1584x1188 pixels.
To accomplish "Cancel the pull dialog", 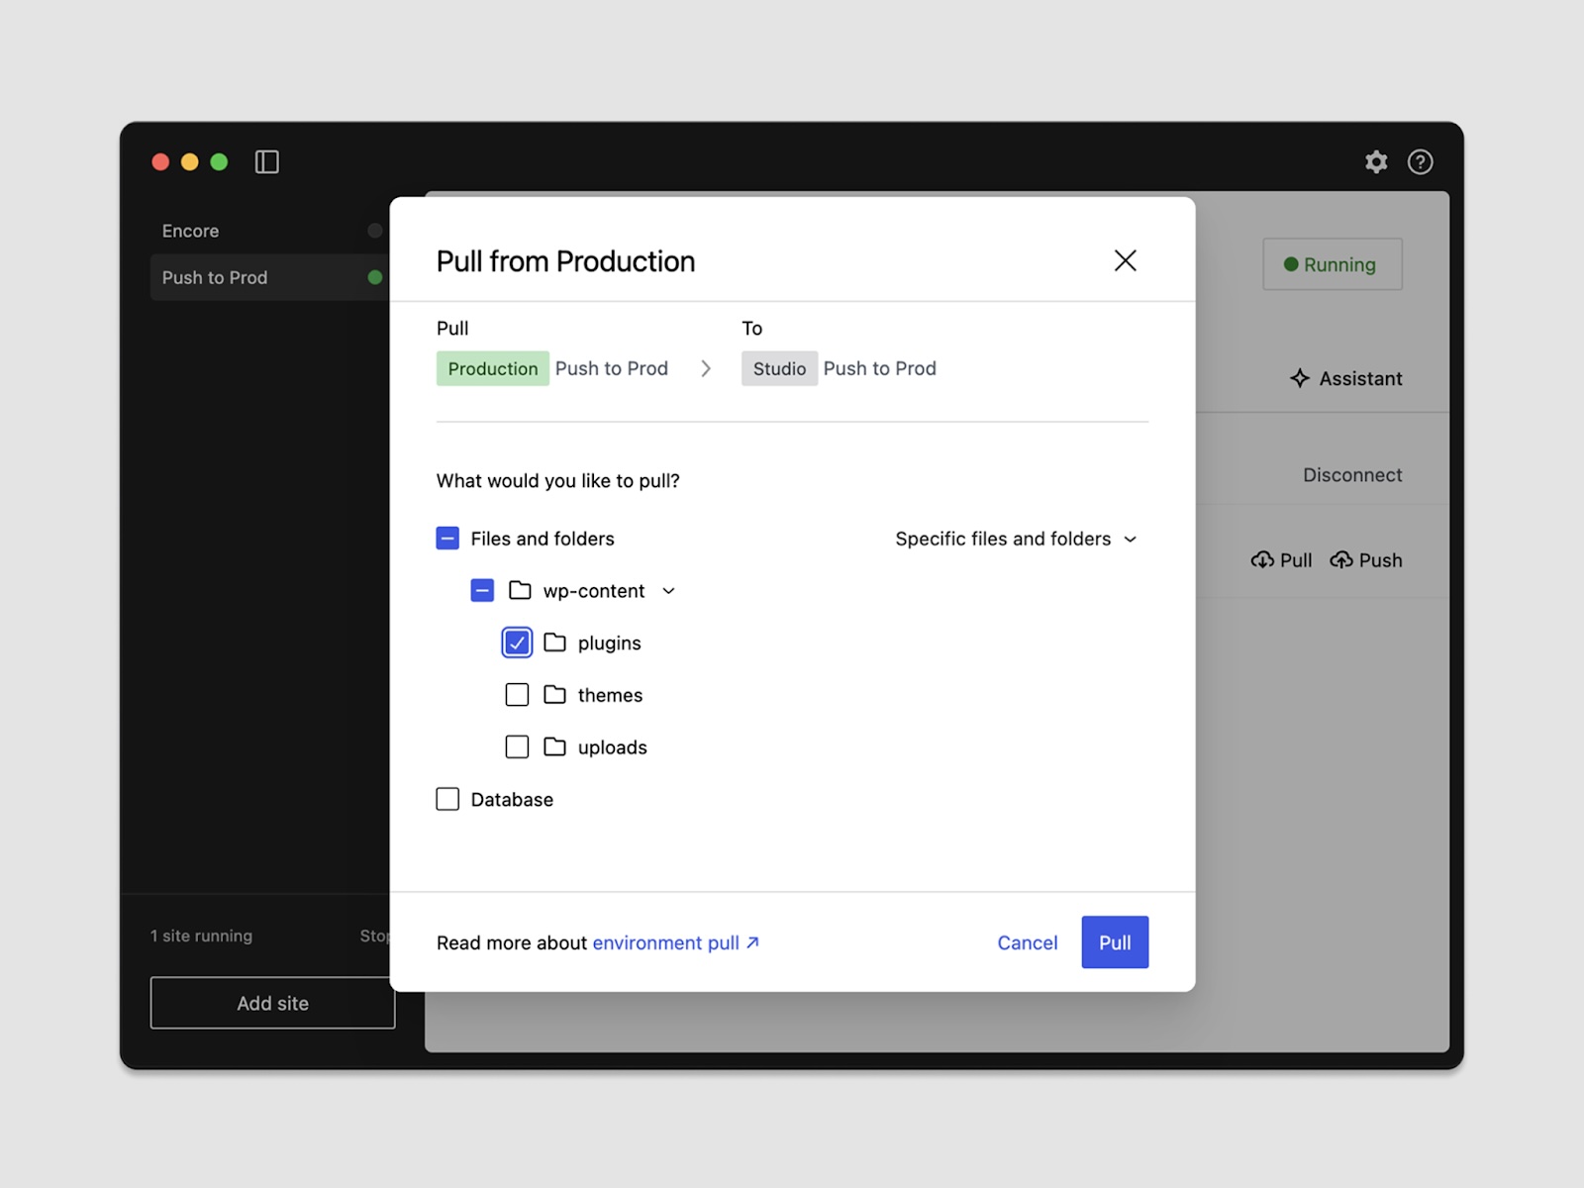I will 1027,942.
